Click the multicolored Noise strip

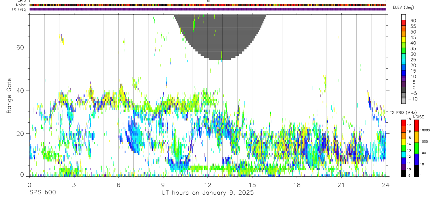[207, 5]
